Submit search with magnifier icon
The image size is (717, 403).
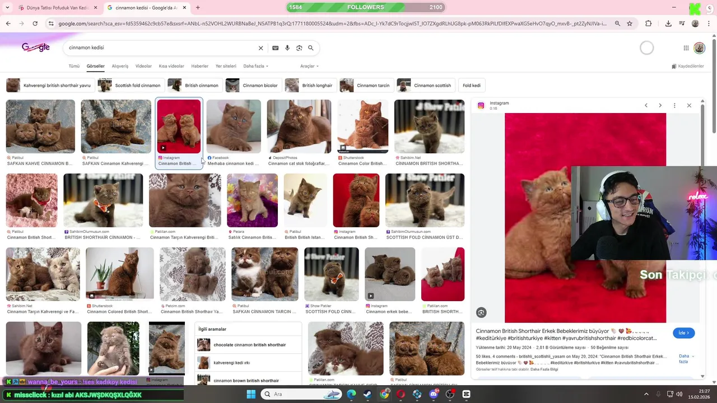(x=311, y=48)
